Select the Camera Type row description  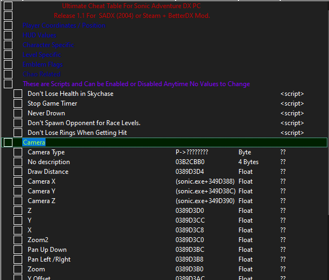[x=46, y=152]
